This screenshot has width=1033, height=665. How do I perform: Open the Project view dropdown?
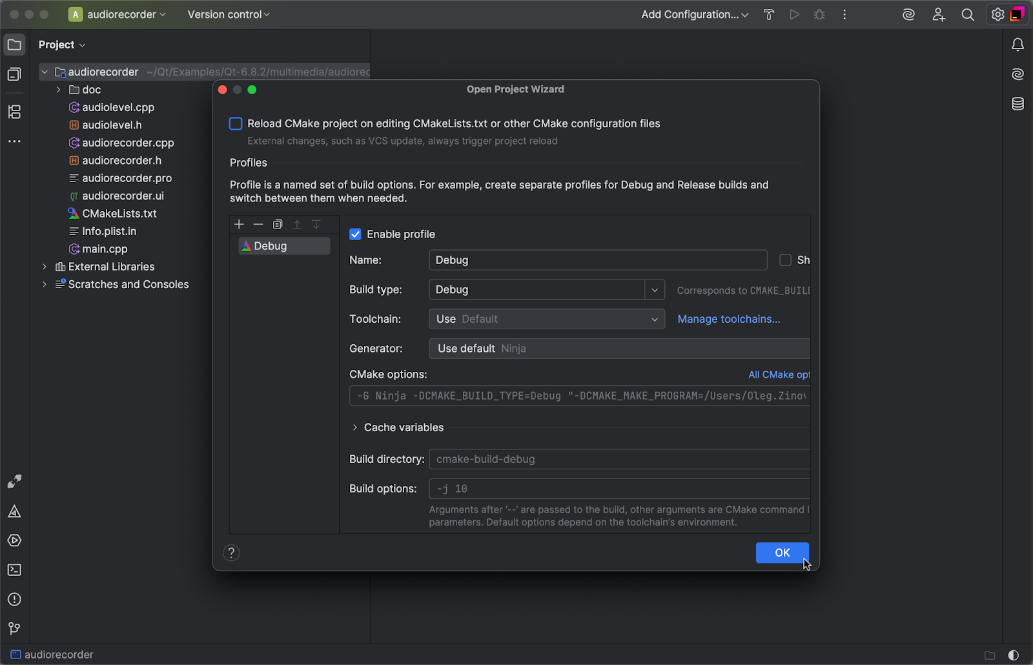tap(62, 45)
